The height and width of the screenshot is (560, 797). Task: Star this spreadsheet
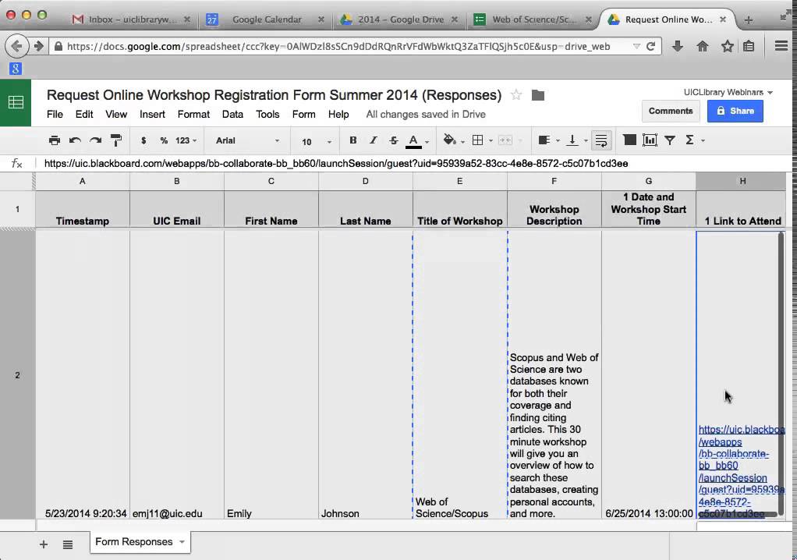click(516, 95)
